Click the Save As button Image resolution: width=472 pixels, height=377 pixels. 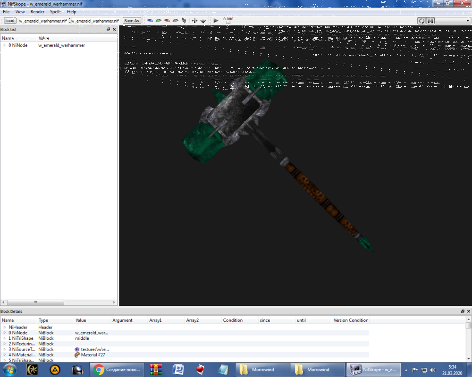click(132, 21)
